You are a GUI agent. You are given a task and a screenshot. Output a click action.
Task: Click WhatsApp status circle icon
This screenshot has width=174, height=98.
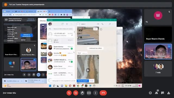(x=62, y=24)
